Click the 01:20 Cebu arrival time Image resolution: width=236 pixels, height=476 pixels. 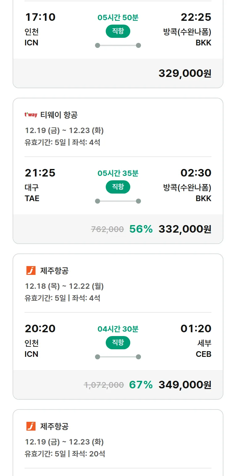tap(196, 328)
